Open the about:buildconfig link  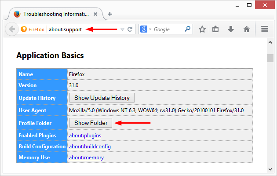coord(90,147)
